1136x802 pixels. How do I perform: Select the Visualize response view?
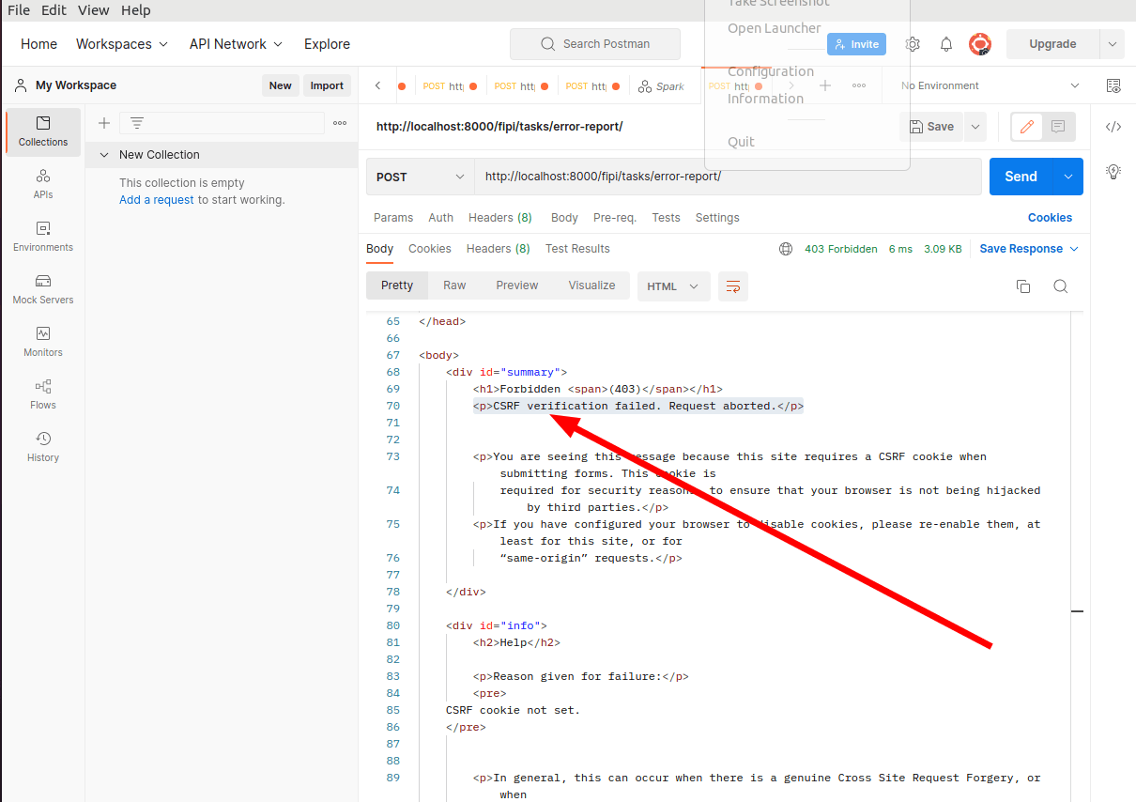[591, 285]
